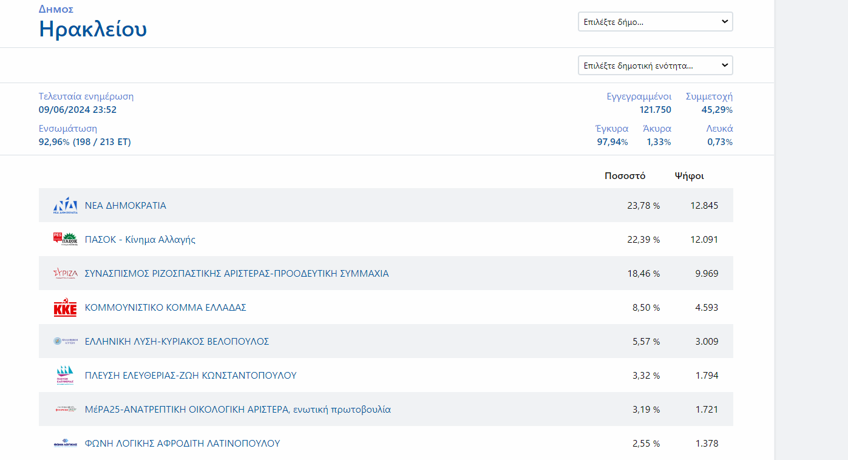Image resolution: width=848 pixels, height=460 pixels.
Task: Click the Νέα Δημοκρατία party logo
Action: (x=65, y=206)
